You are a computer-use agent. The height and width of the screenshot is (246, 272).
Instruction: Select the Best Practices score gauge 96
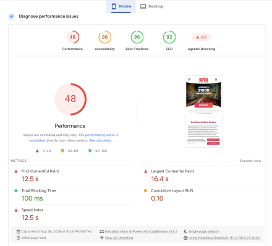pyautogui.click(x=137, y=37)
